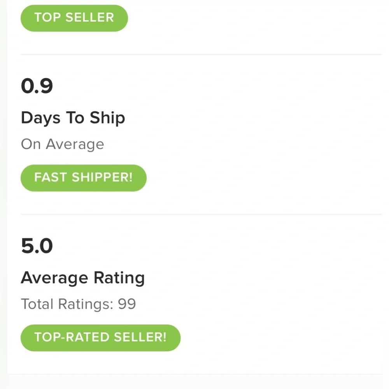Click divider line below FAST SHIPPER! badge
The width and height of the screenshot is (389, 389).
click(x=201, y=214)
